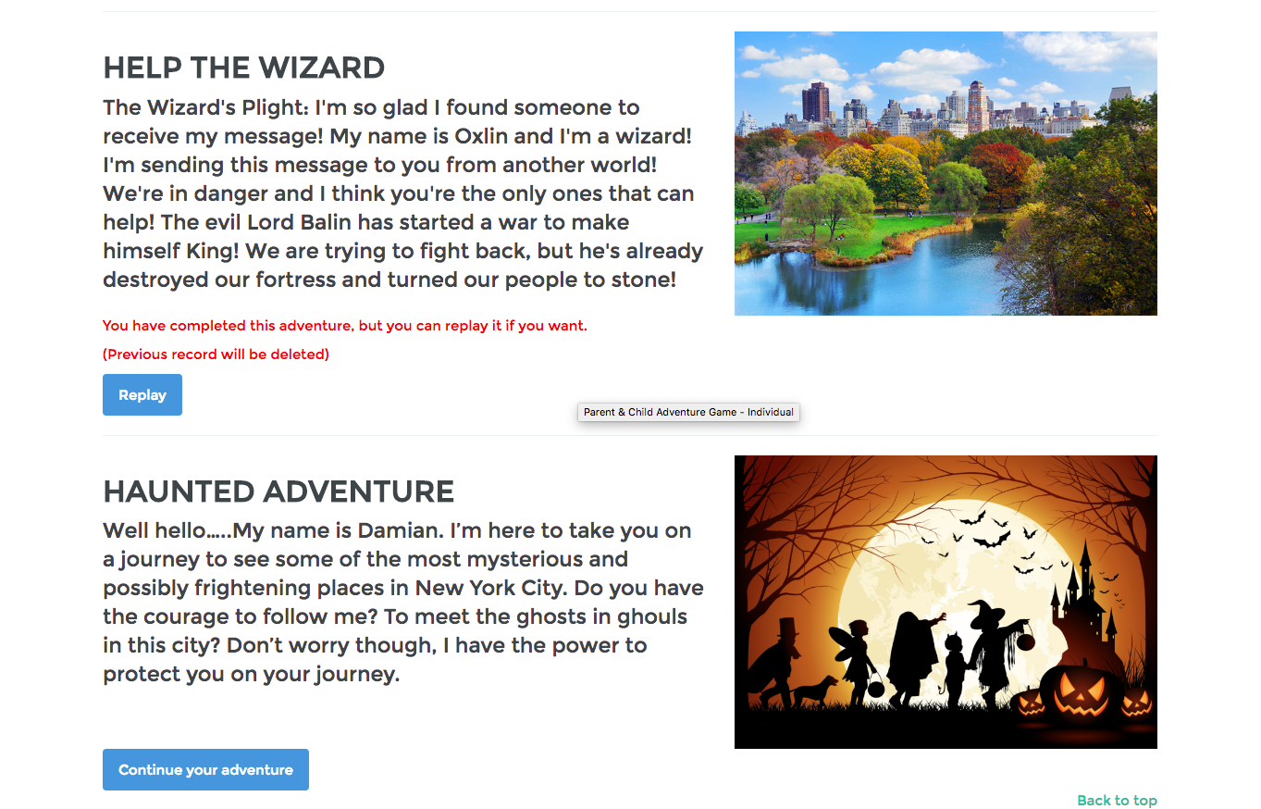Screen dimensions: 1261x809
Task: Click the Wizard's Plight description paragraph
Action: [403, 193]
